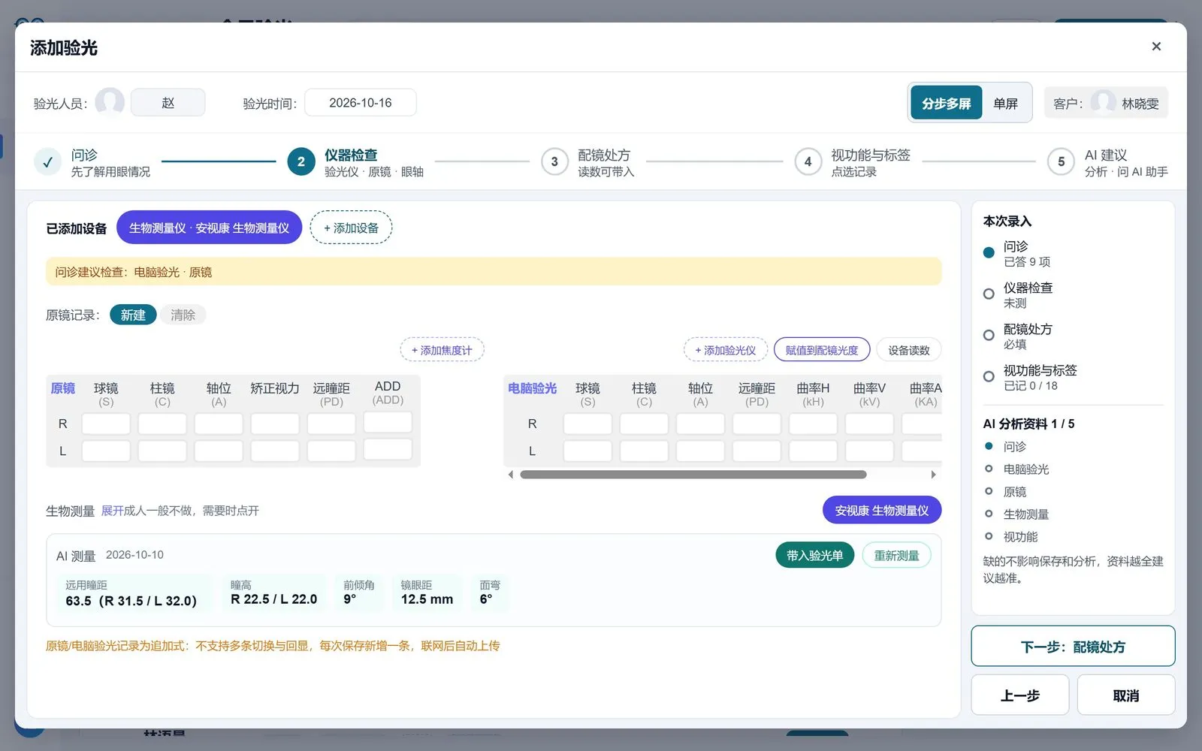The image size is (1202, 751).
Task: Click the 设备读数 button
Action: (909, 350)
